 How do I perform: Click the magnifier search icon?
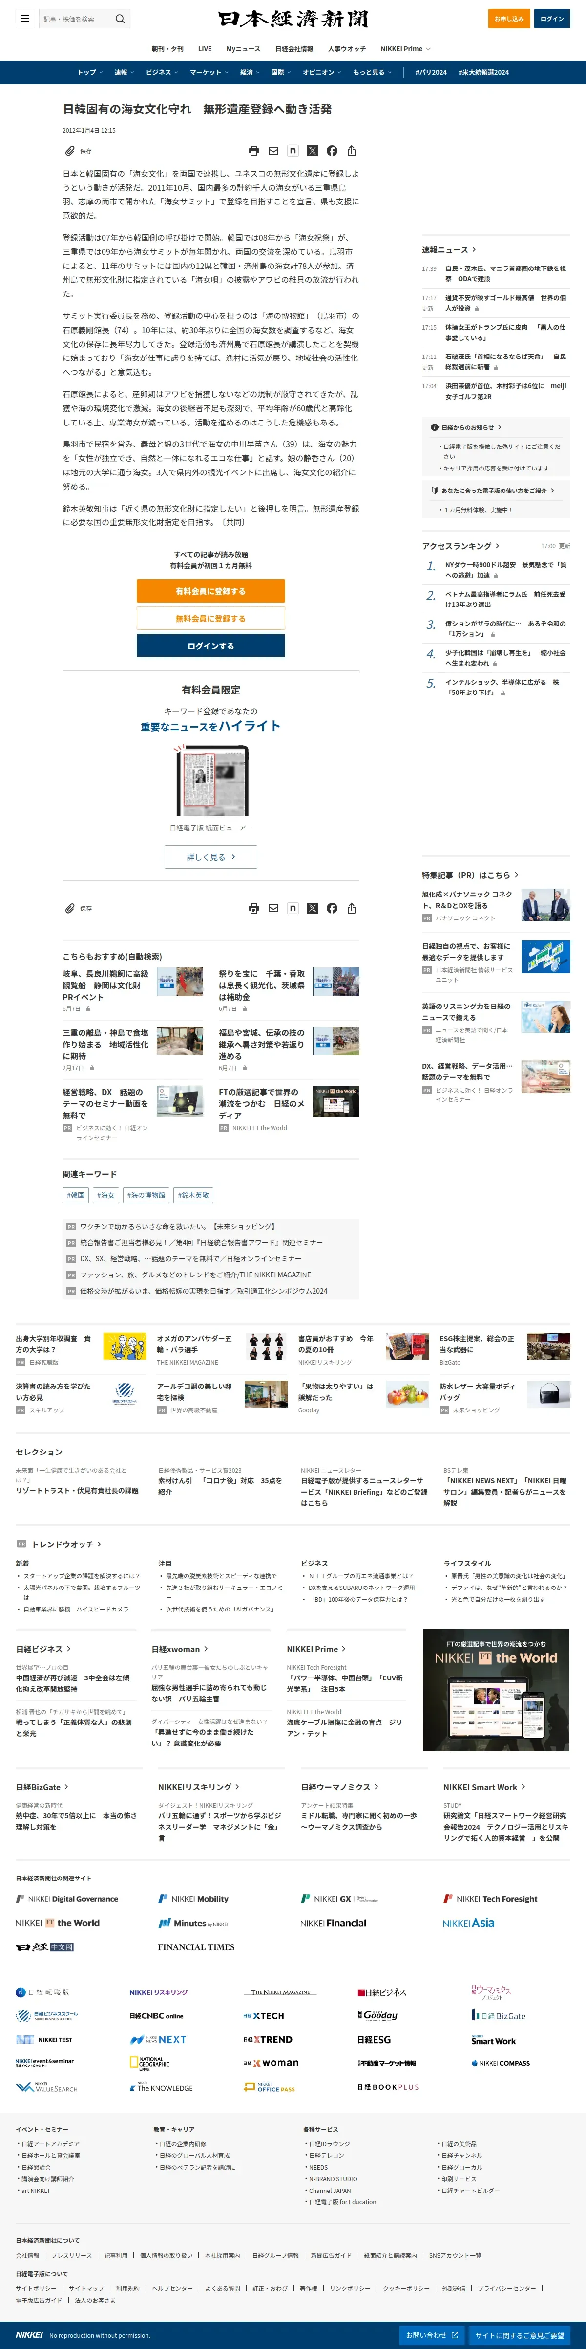119,18
